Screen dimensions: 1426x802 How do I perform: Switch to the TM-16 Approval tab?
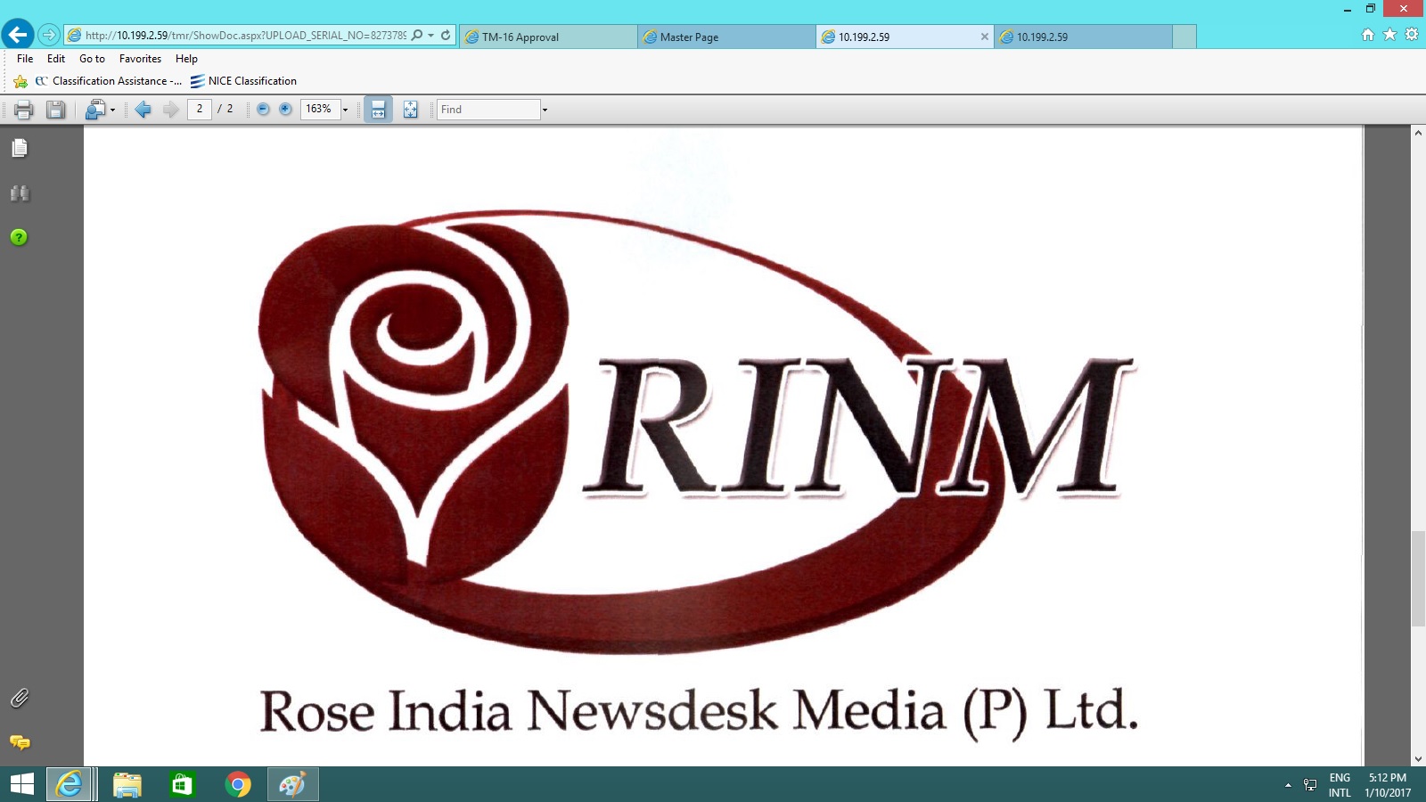547,37
